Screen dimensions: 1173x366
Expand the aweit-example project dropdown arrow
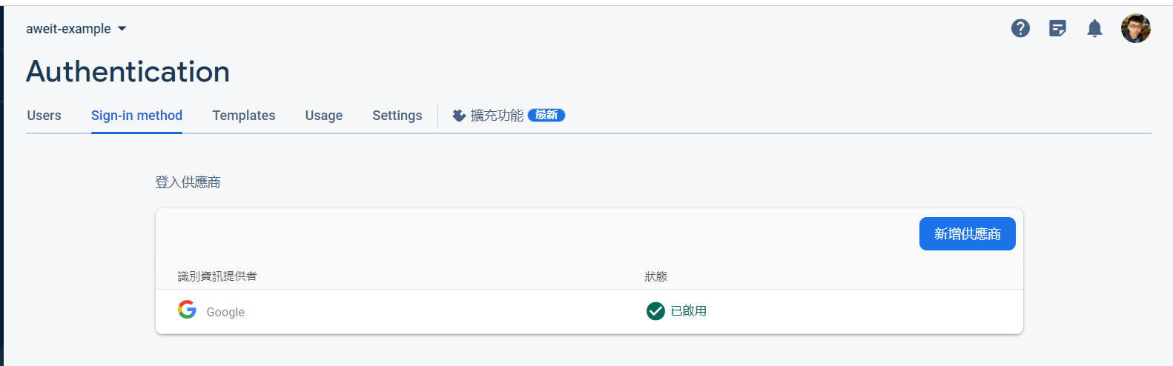(x=122, y=29)
